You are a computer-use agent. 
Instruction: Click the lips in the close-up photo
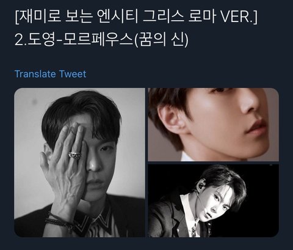[x=257, y=128]
